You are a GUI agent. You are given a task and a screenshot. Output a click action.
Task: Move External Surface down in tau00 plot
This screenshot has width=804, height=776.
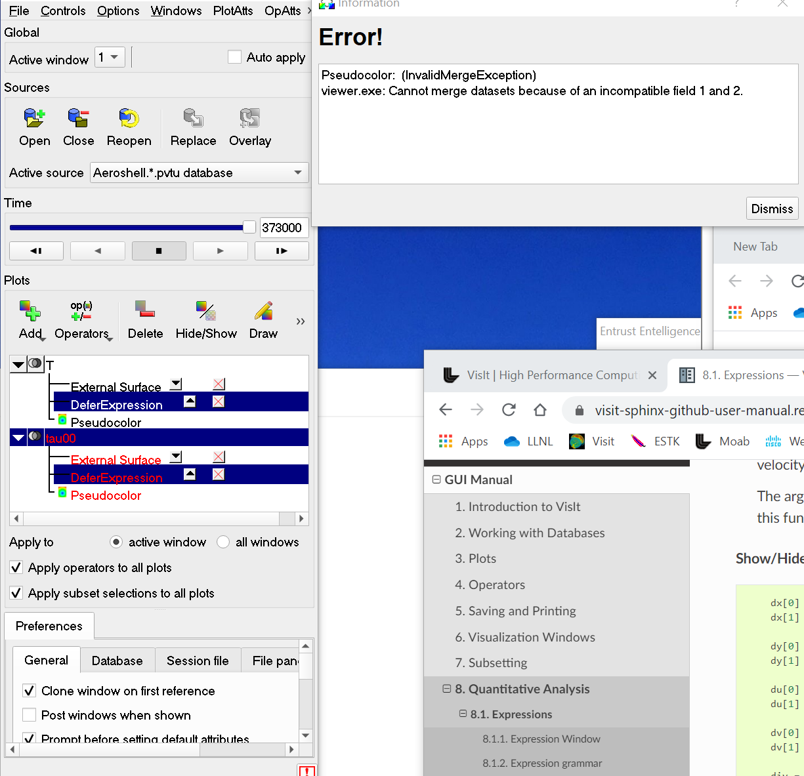[x=176, y=457]
